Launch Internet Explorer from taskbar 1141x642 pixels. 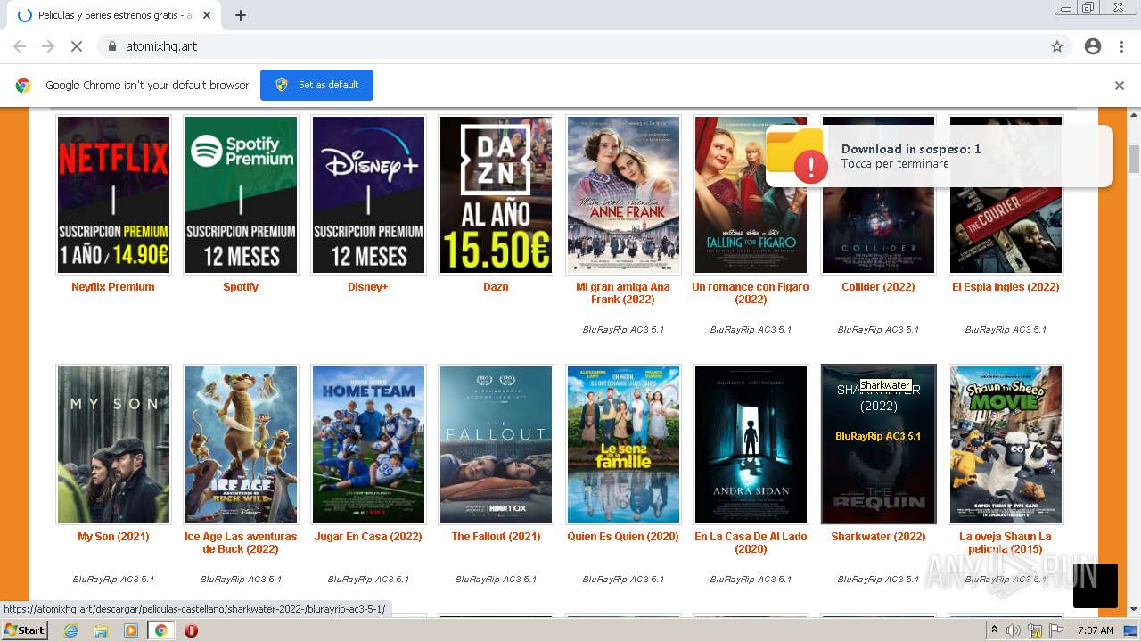tap(71, 630)
